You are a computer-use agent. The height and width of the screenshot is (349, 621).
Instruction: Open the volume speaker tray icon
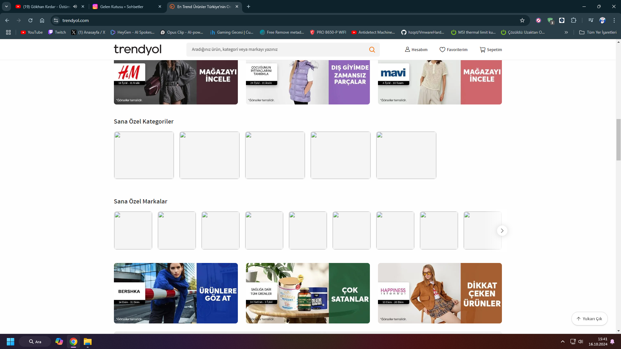[x=581, y=342]
